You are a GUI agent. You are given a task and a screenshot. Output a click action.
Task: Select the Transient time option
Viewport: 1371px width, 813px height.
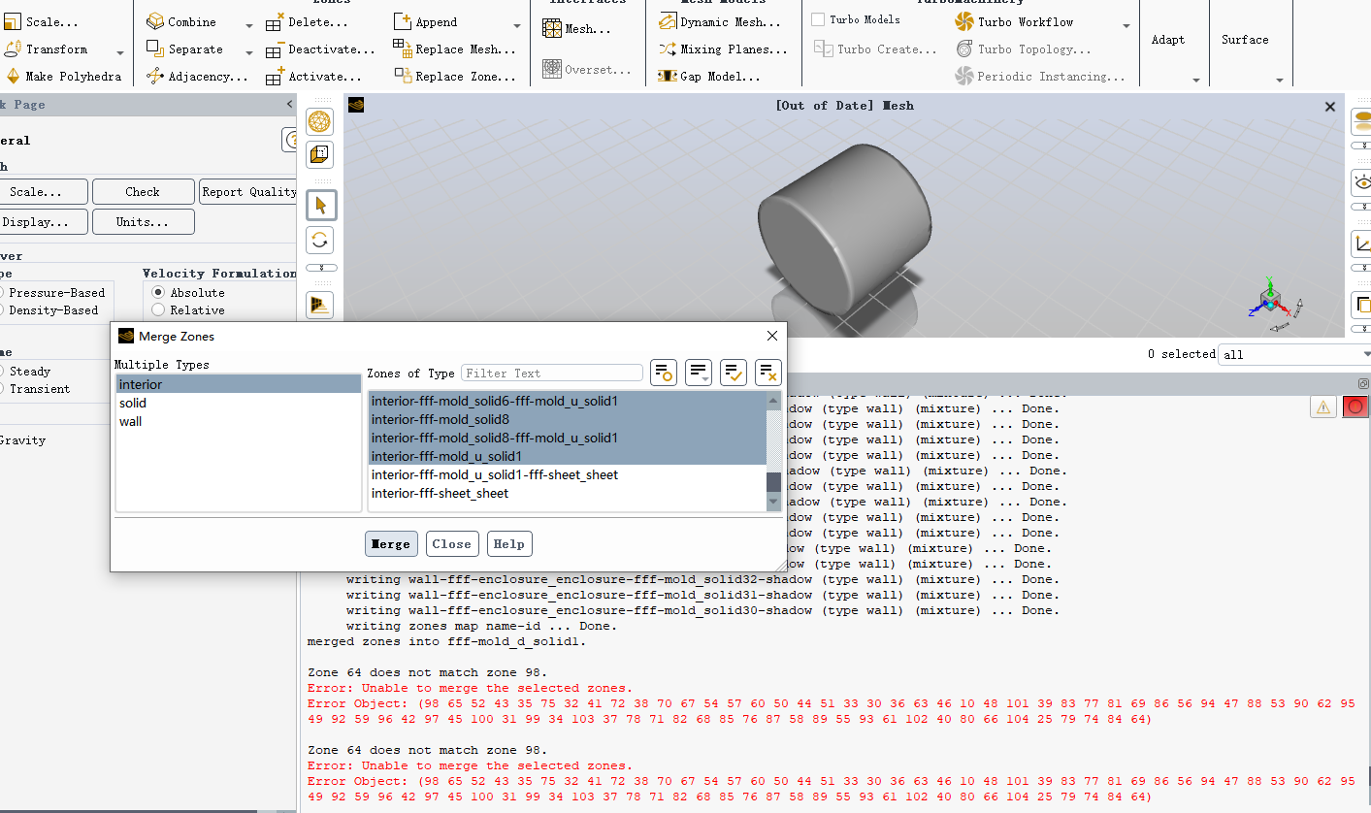point(37,389)
